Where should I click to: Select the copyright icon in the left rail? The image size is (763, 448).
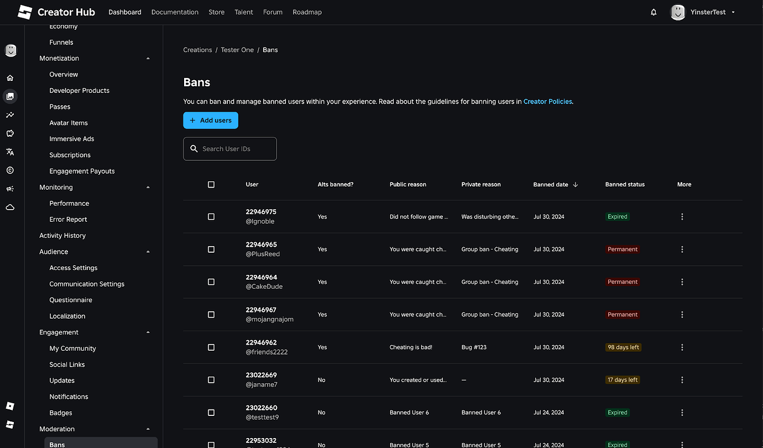pyautogui.click(x=10, y=170)
